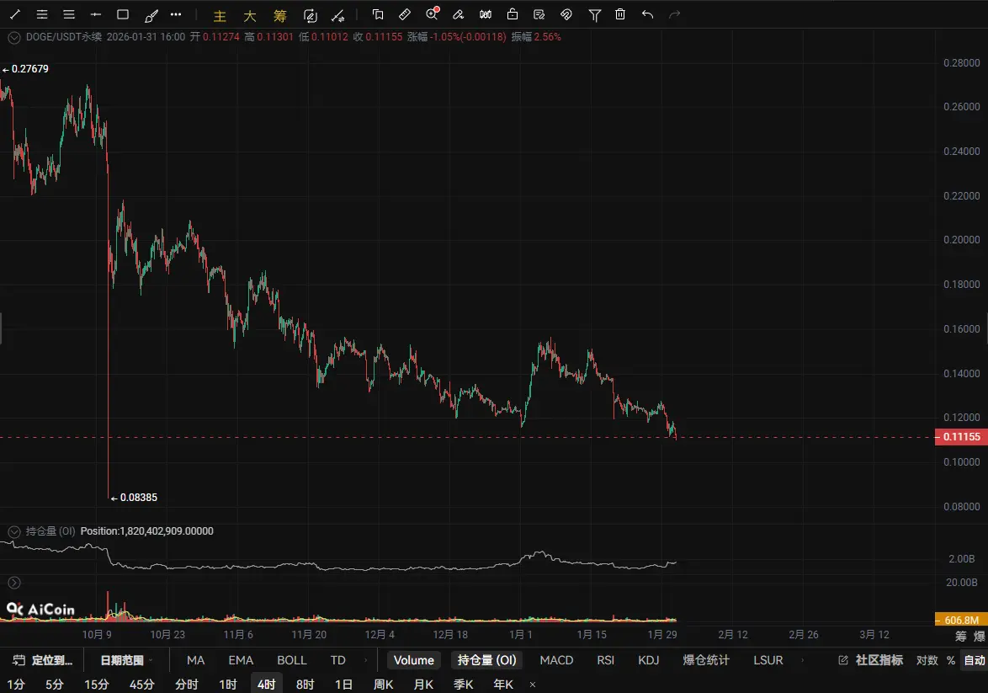The image size is (988, 693).
Task: Enable the LSUR indicator
Action: (x=768, y=660)
